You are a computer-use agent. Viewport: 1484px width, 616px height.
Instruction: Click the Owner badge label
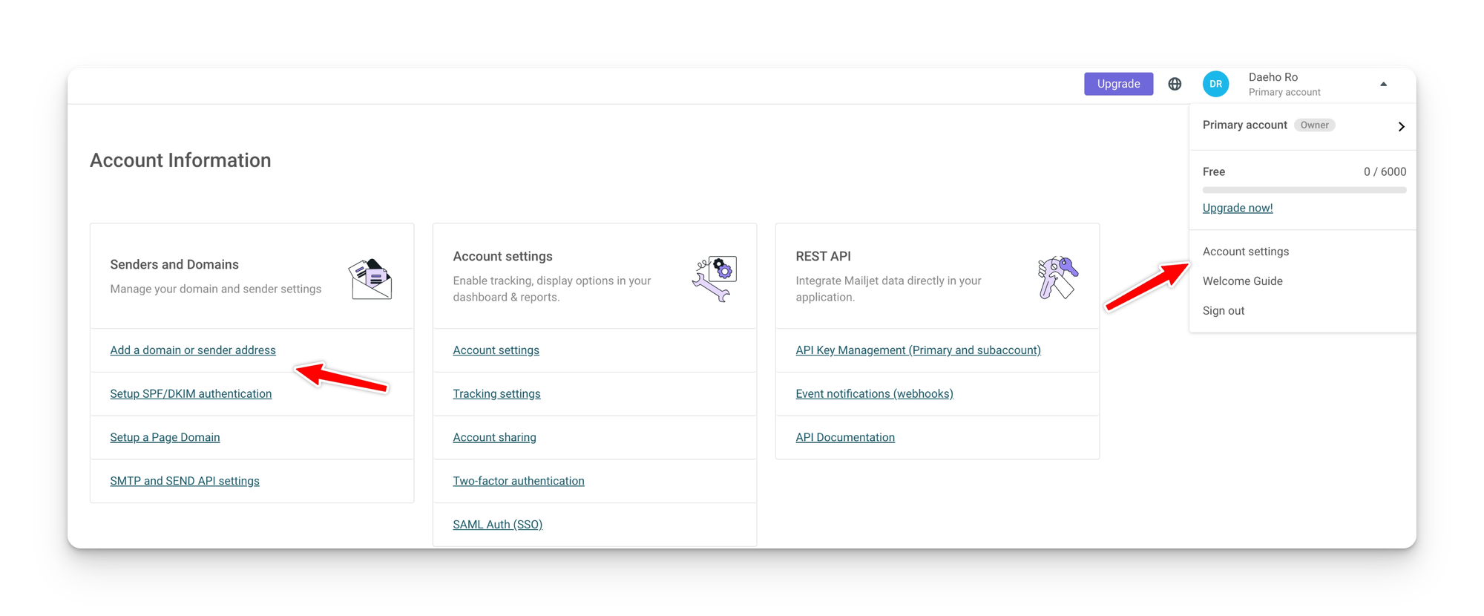1314,125
